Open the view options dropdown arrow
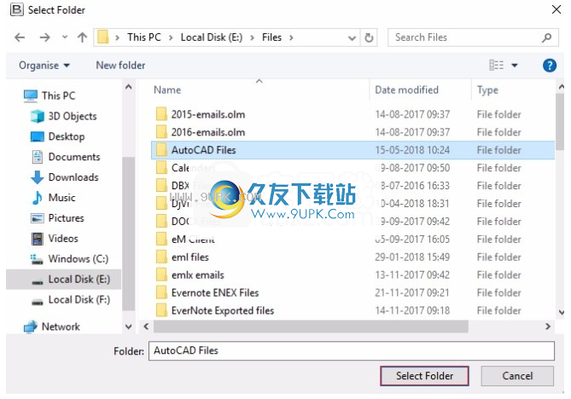Image resolution: width=571 pixels, height=399 pixels. tap(515, 66)
